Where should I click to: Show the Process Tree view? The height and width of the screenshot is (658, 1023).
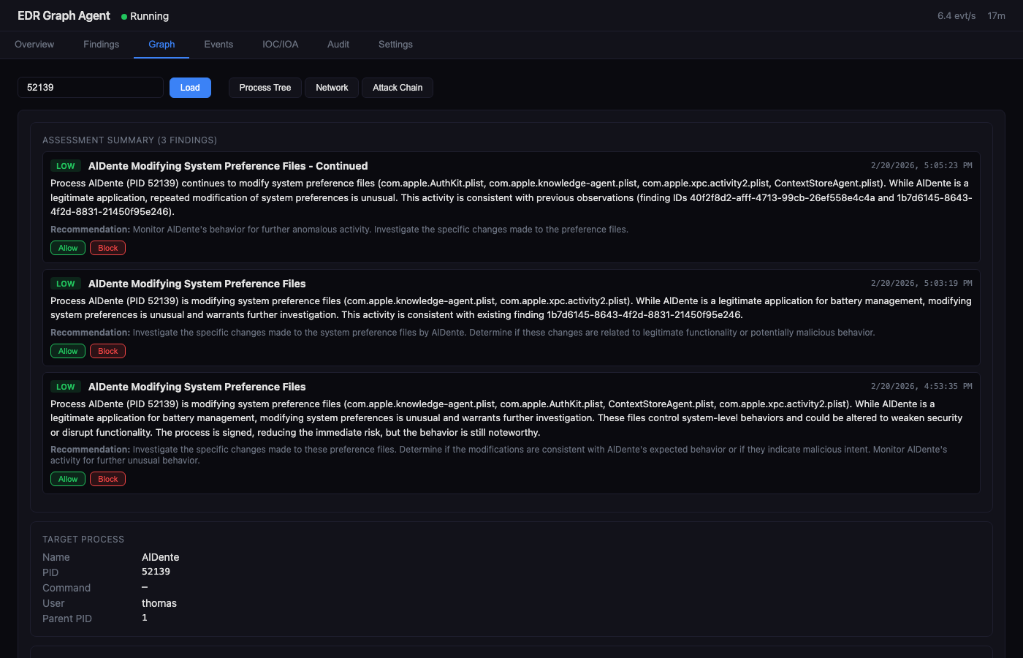click(265, 88)
